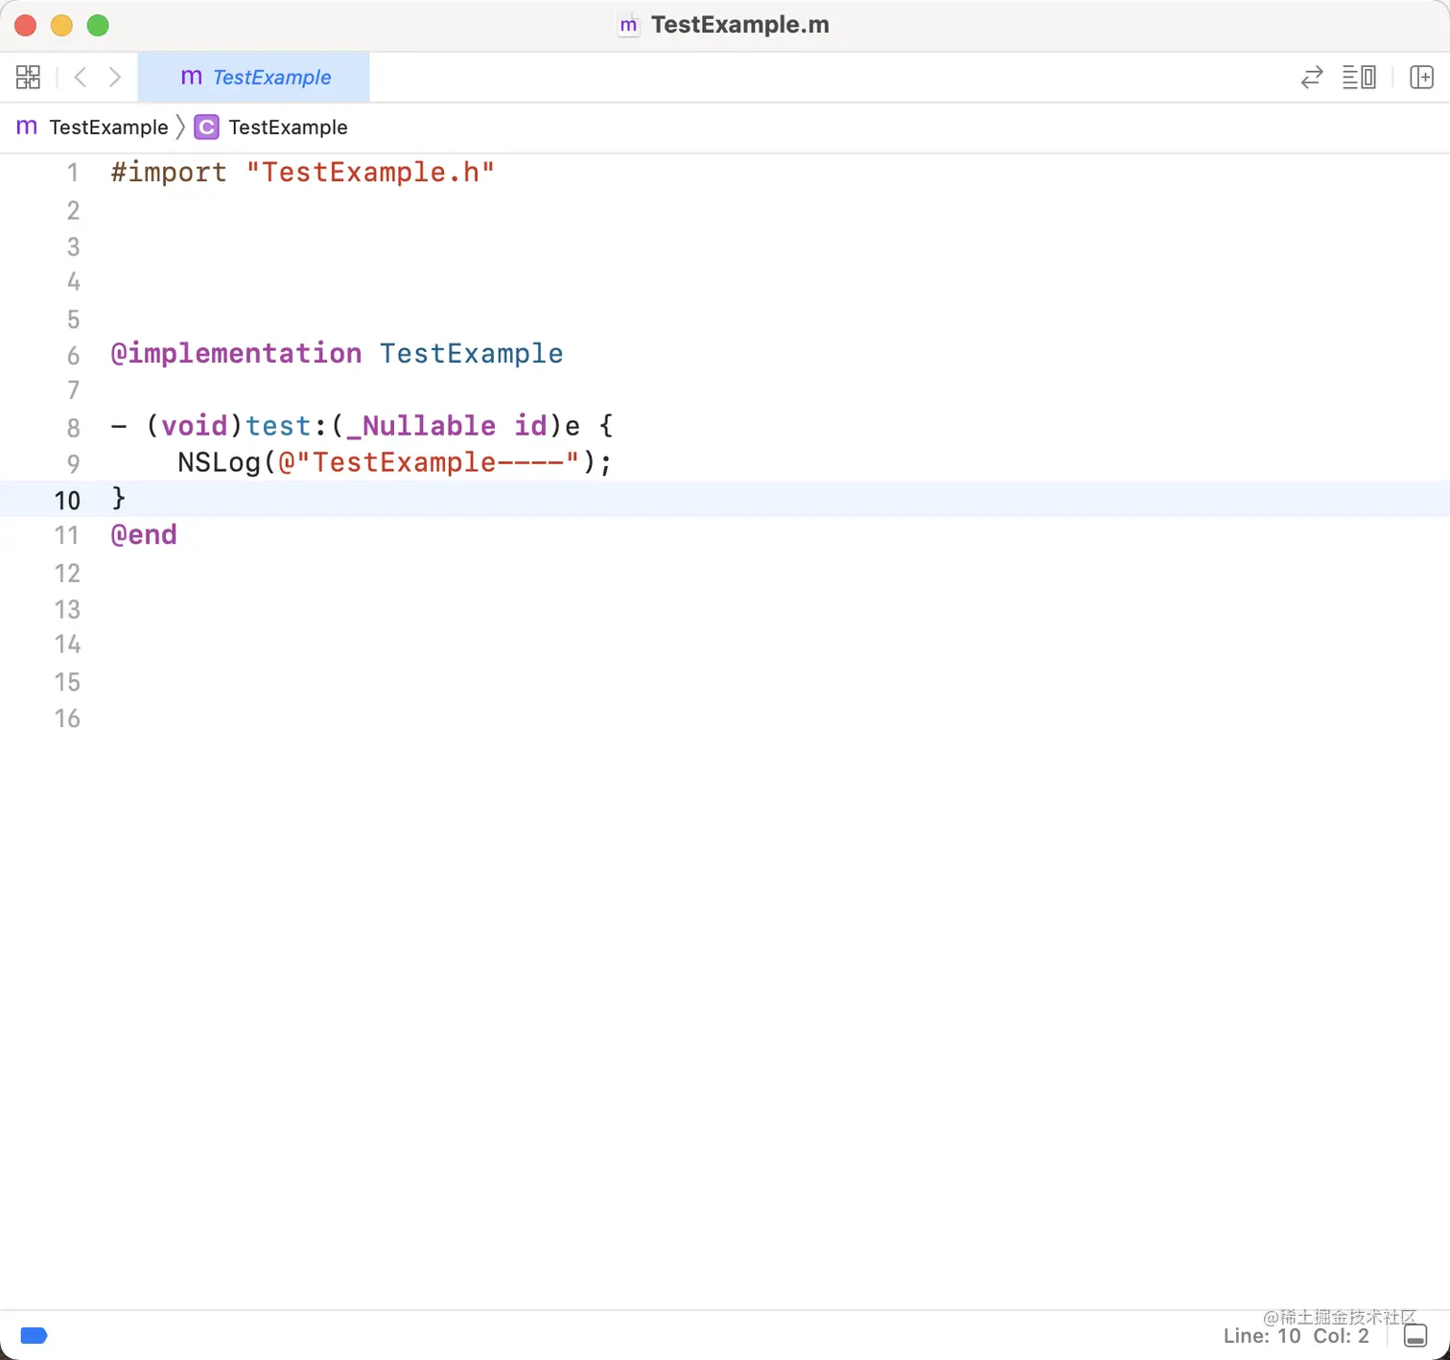Toggle code review swap arrows

click(x=1312, y=77)
